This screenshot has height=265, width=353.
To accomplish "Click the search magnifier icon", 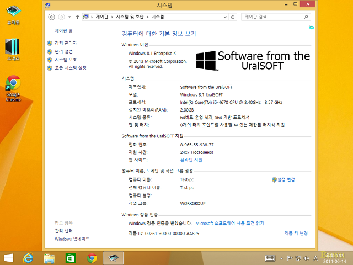I will tap(306, 17).
